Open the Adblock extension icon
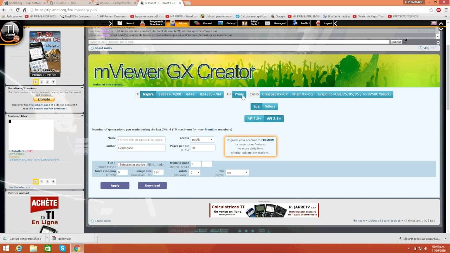The width and height of the screenshot is (450, 253). pyautogui.click(x=438, y=10)
